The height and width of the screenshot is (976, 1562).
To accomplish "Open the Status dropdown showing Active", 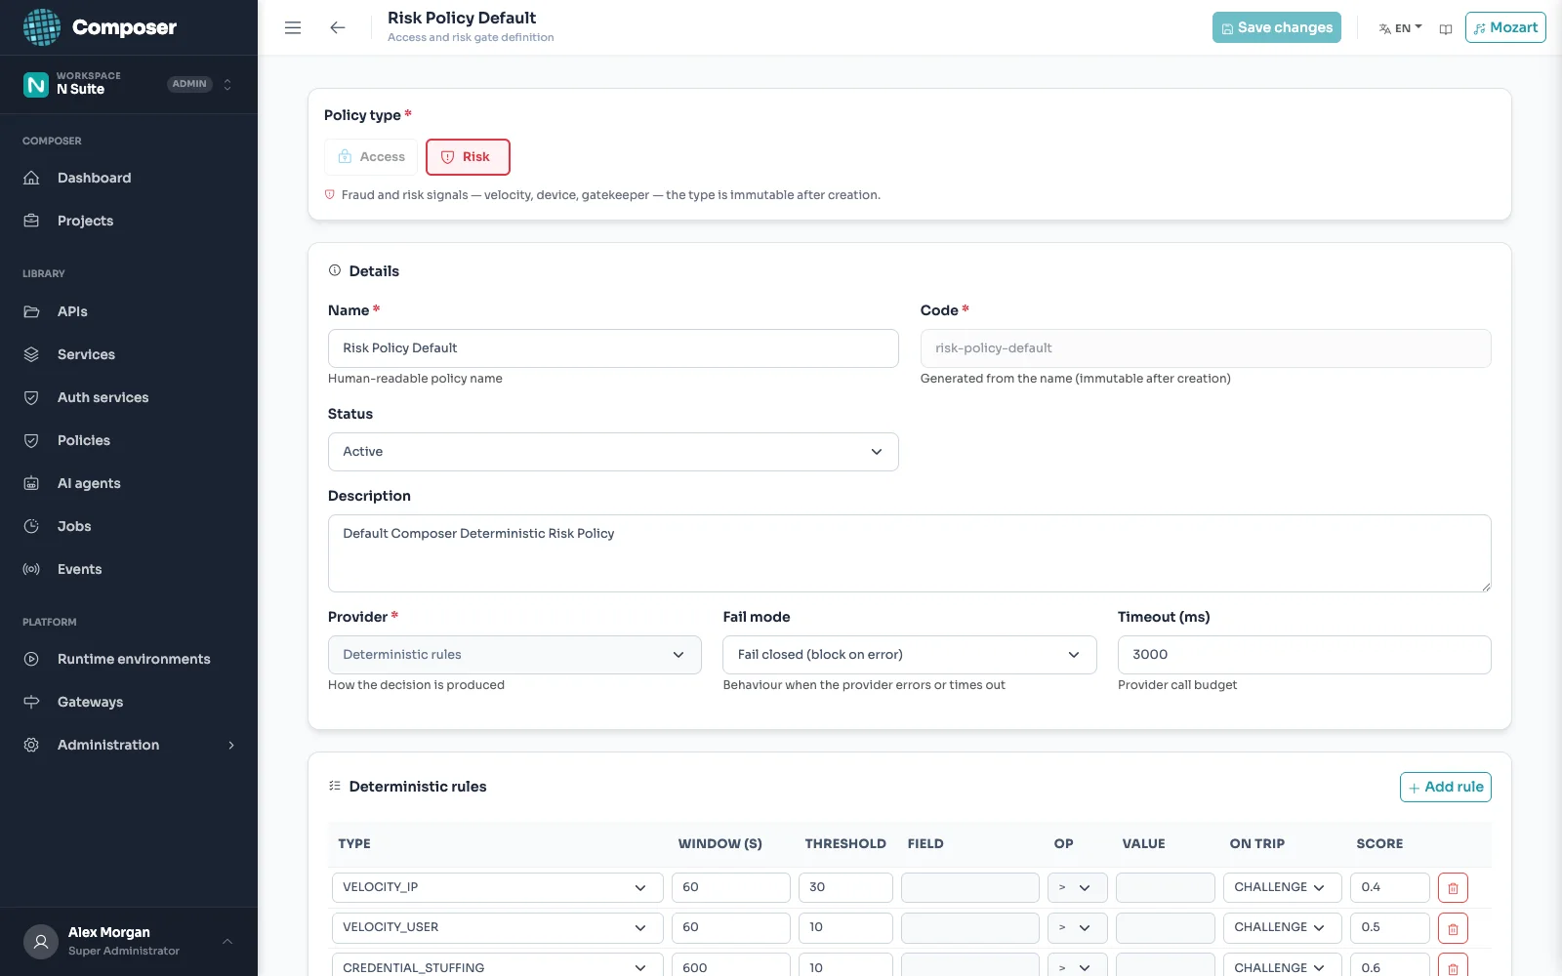I will pyautogui.click(x=613, y=452).
